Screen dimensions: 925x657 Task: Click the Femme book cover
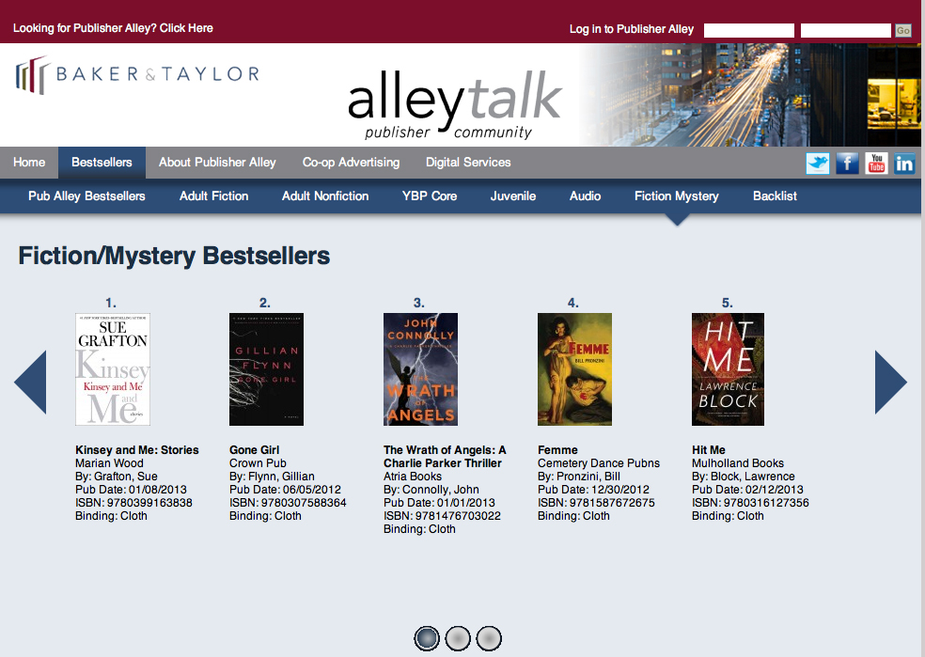pos(574,369)
